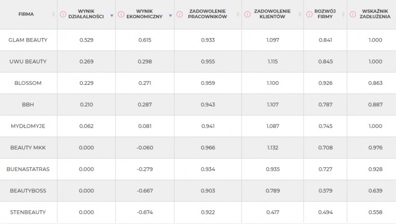396x224 pixels.
Task: Sort by Firma column arrows
Action: (x=53, y=14)
